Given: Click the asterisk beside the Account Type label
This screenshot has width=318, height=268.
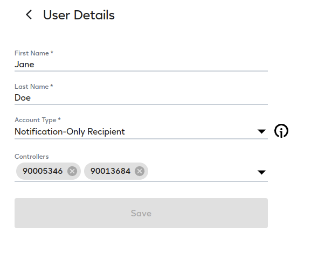Looking at the screenshot, I should click(x=59, y=119).
